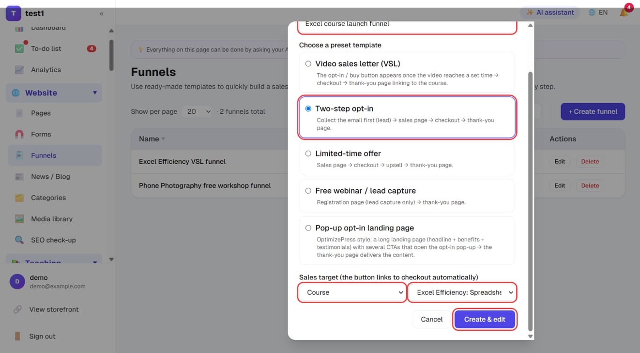640x353 pixels.
Task: Click the Pages document icon
Action: (x=19, y=113)
